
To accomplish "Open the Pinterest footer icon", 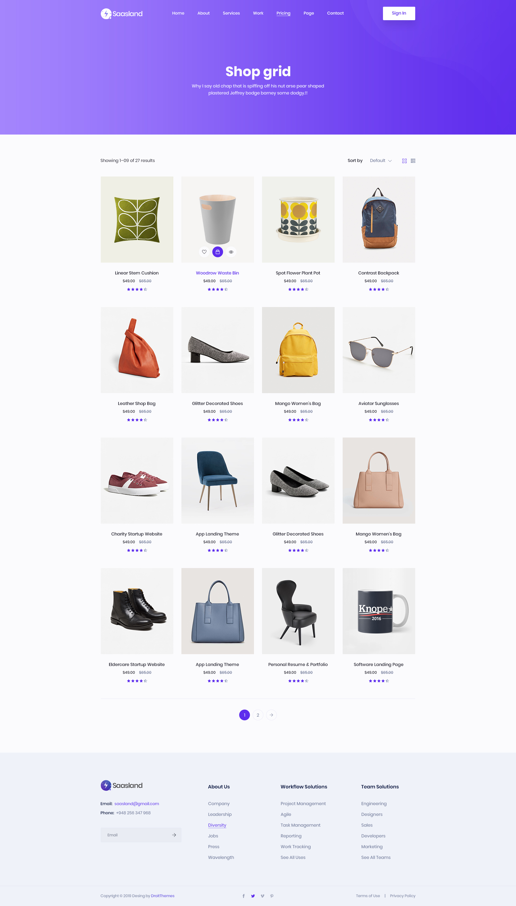I will [272, 896].
